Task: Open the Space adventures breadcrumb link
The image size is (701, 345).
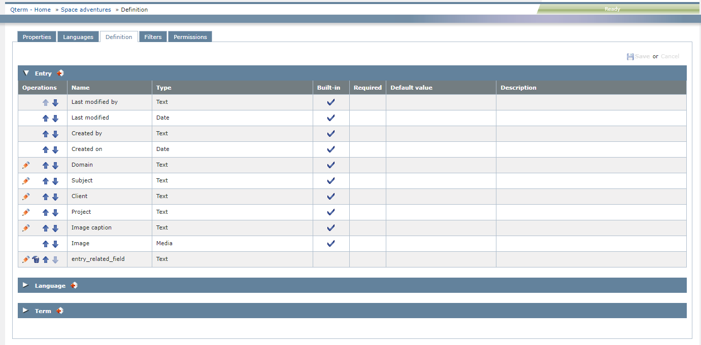Action: pos(85,9)
